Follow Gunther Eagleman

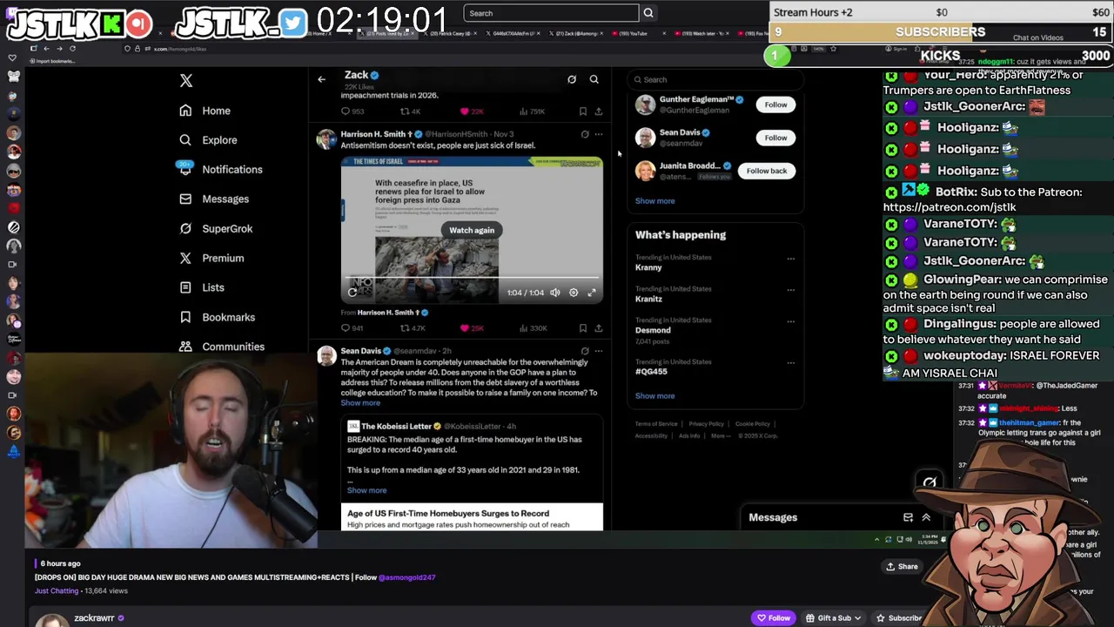click(775, 104)
